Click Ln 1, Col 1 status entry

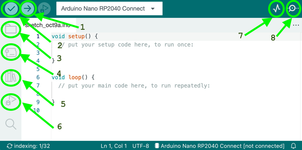point(114,146)
